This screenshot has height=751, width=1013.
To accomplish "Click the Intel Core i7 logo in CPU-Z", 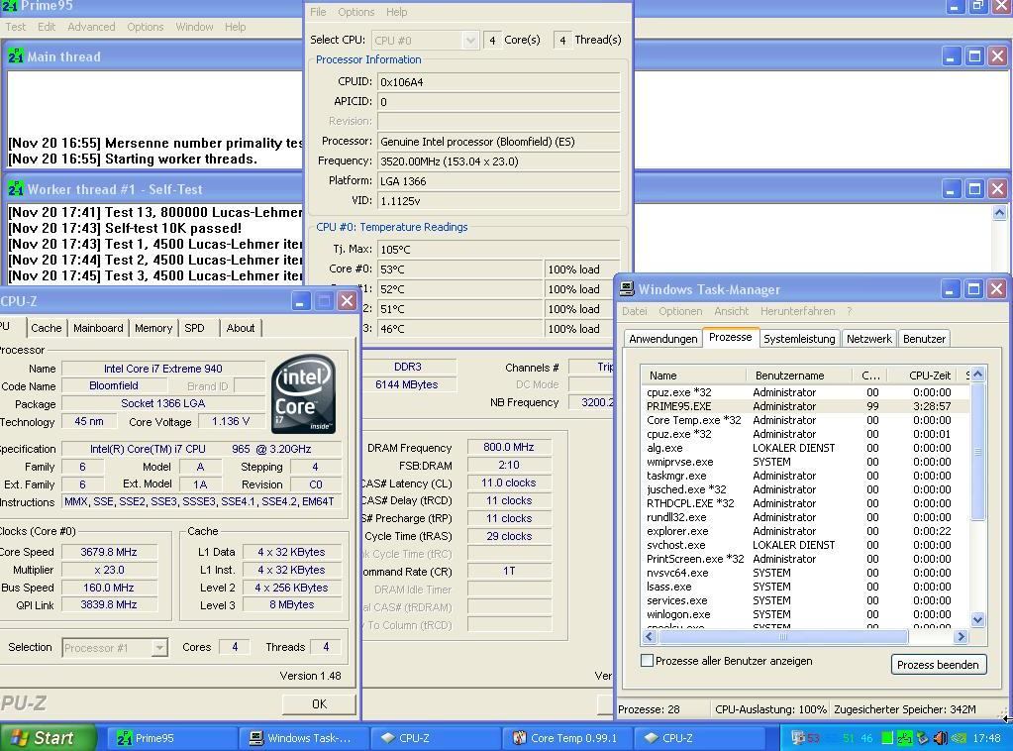I will pos(304,395).
